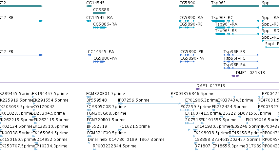Click the Tsp96F gene bar
This screenshot has height=151, width=279.
235,6
